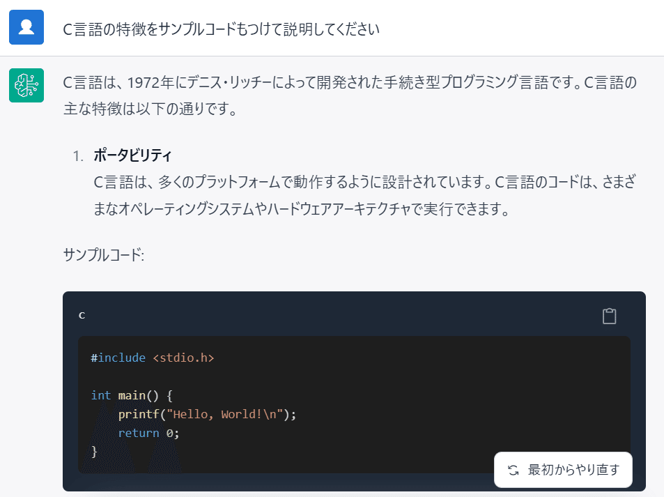The image size is (664, 497).
Task: Click the ポータビリティ heading
Action: (x=132, y=155)
